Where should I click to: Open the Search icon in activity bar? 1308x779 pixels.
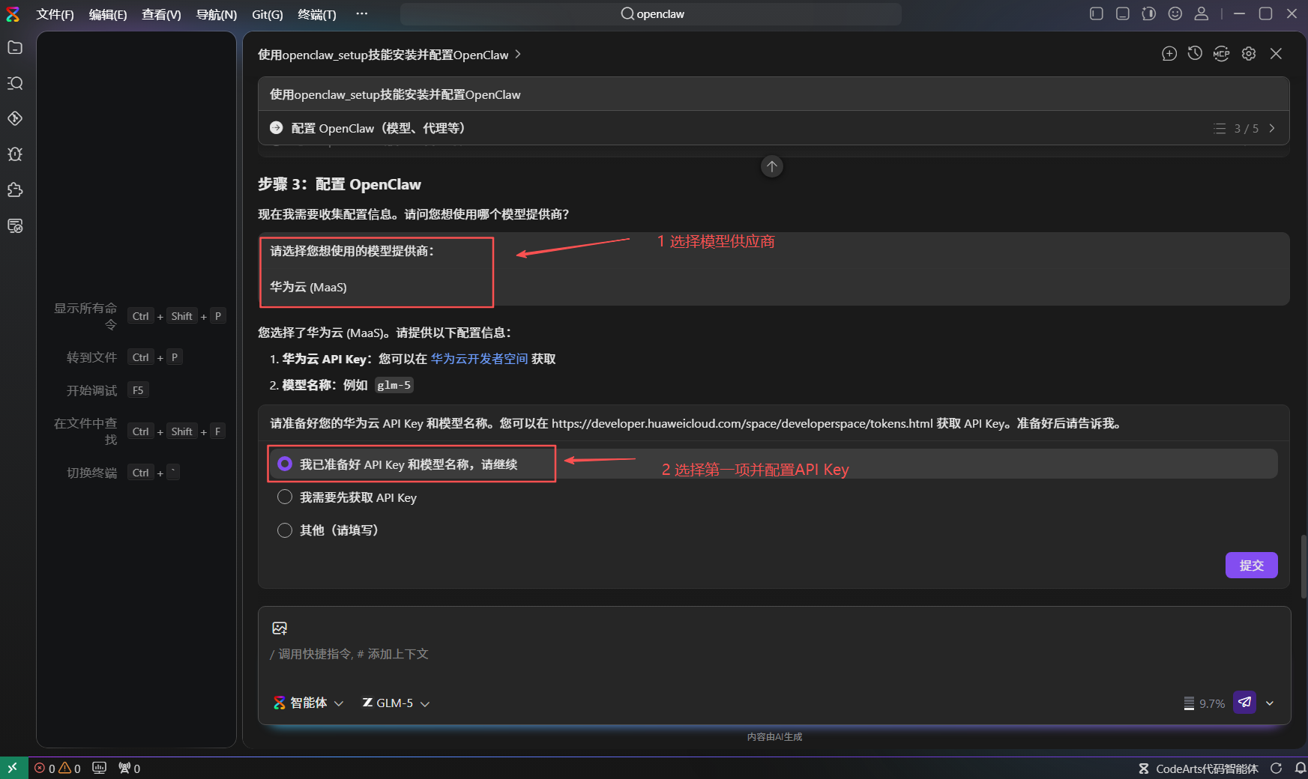(x=15, y=83)
